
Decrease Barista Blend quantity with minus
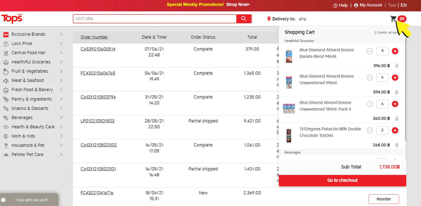point(370,51)
